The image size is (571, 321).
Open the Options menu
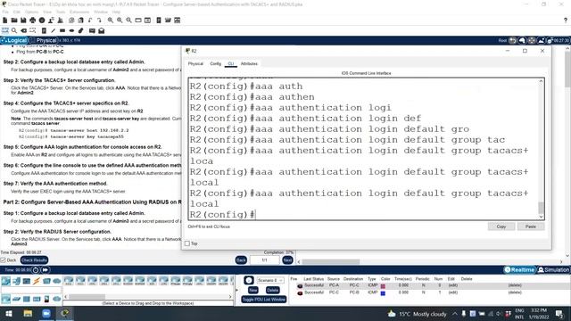click(32, 12)
